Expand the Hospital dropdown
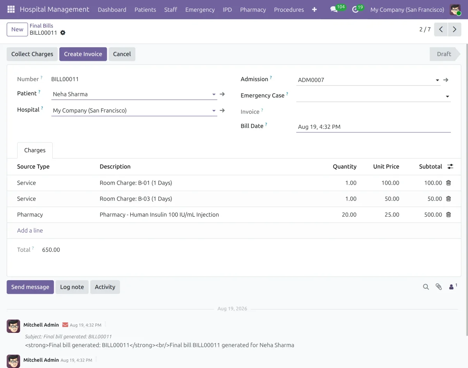 point(214,111)
